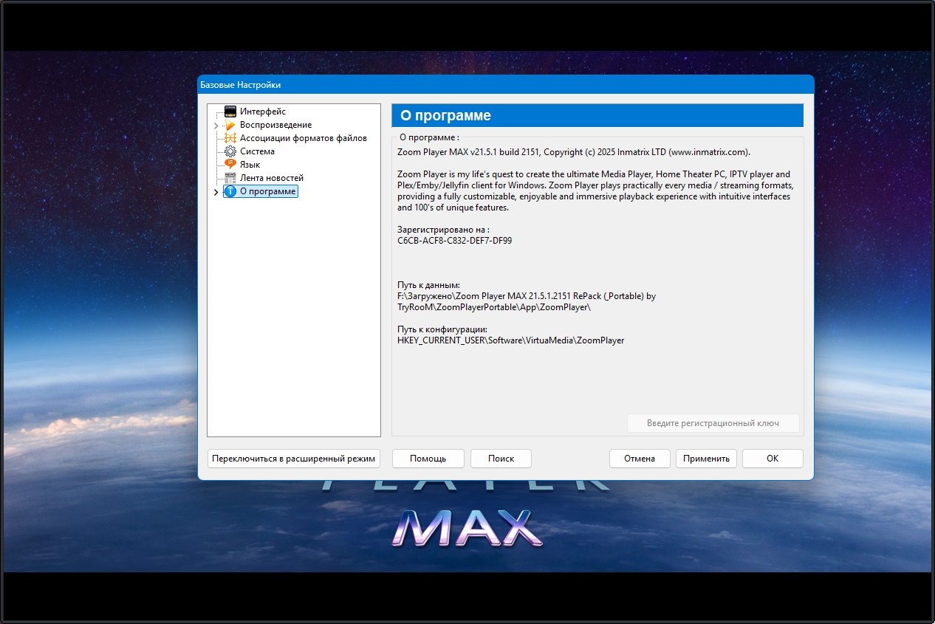Expand the О программе tree node
Image resolution: width=935 pixels, height=624 pixels.
click(216, 192)
